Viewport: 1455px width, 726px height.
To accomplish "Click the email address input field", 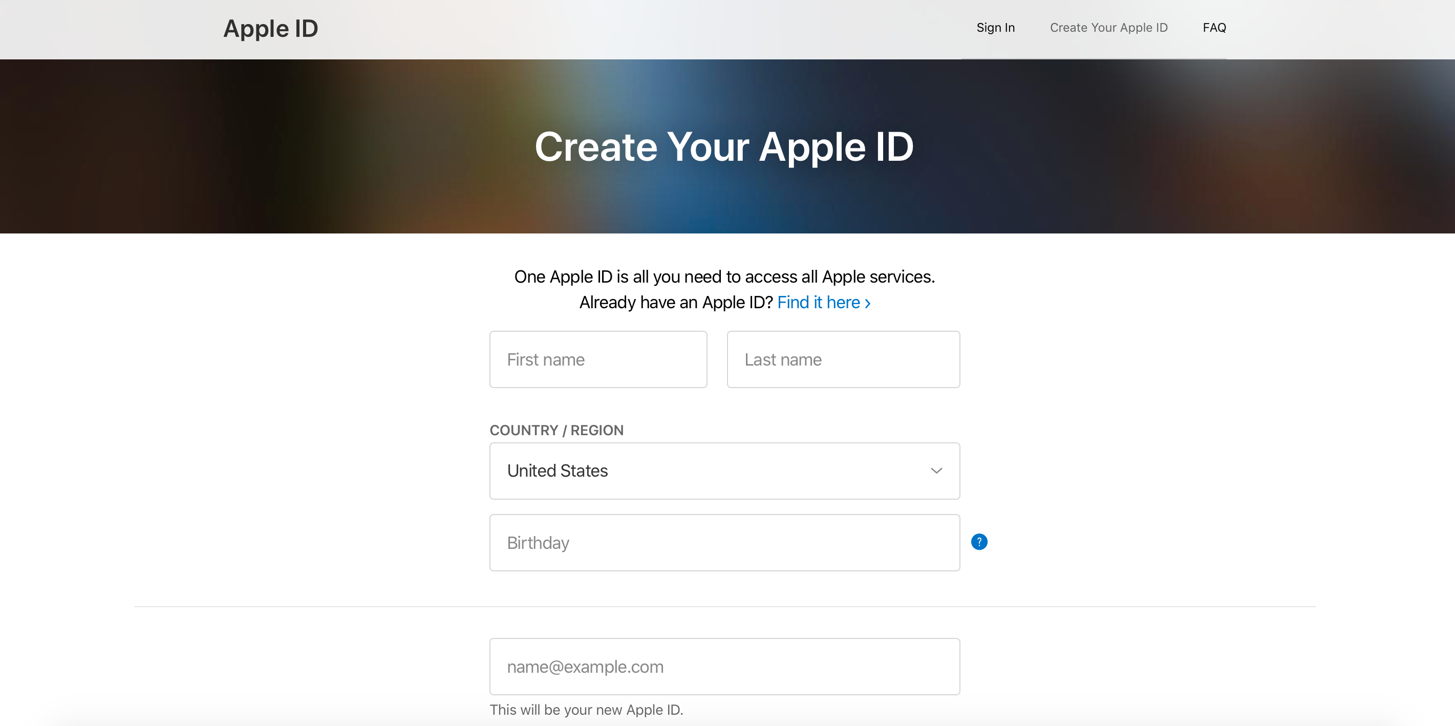I will [725, 667].
